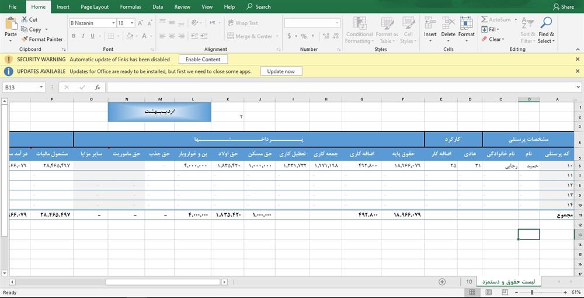Select the Format Painter brush

[25, 39]
